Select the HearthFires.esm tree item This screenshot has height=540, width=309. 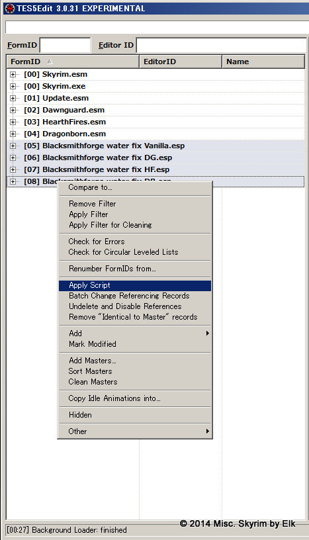73,122
